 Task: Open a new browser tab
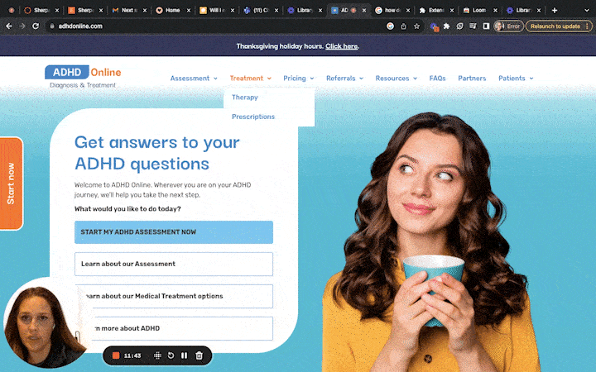point(555,10)
